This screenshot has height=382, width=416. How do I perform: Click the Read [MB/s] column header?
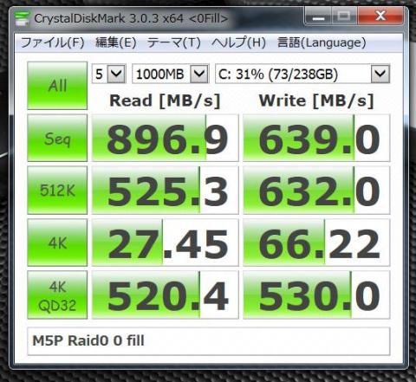165,101
